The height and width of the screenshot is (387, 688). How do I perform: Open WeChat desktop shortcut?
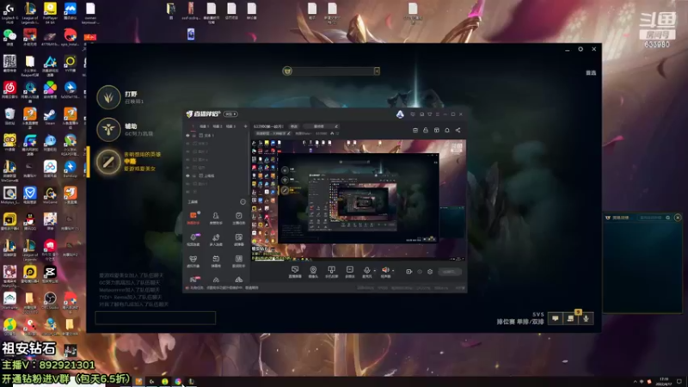pos(9,37)
